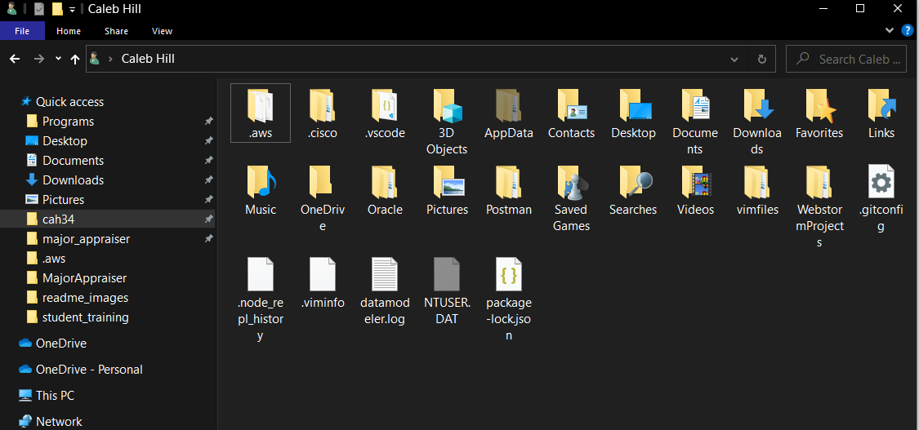Open the File tab
The image size is (919, 430).
coord(22,31)
